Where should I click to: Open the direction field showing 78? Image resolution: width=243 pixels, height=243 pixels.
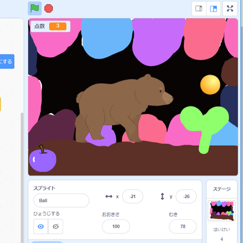pos(183,227)
